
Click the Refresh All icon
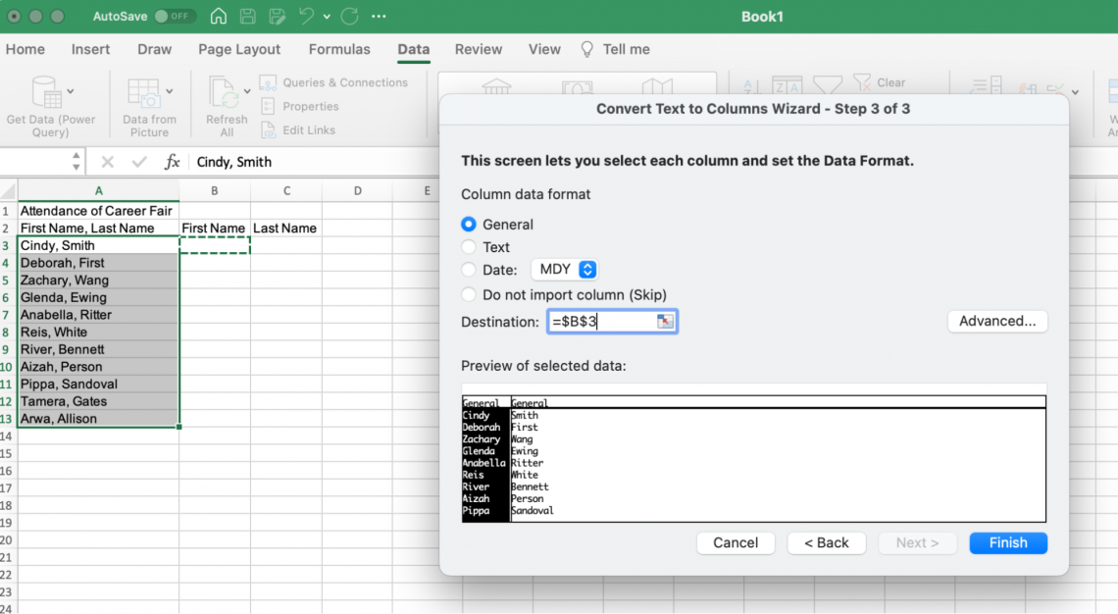pyautogui.click(x=225, y=94)
